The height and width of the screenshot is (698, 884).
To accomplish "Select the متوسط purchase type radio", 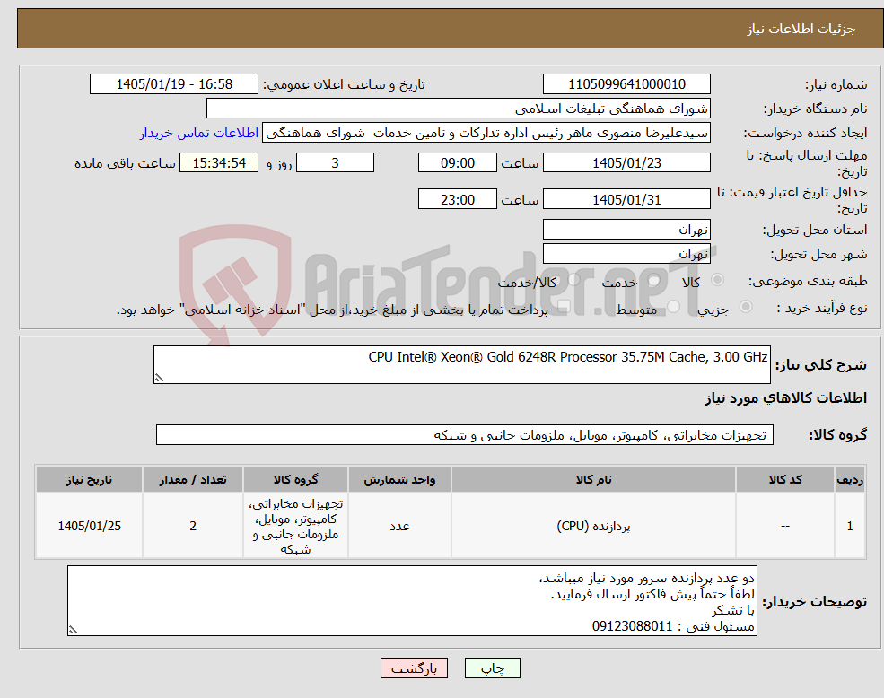I will point(673,307).
